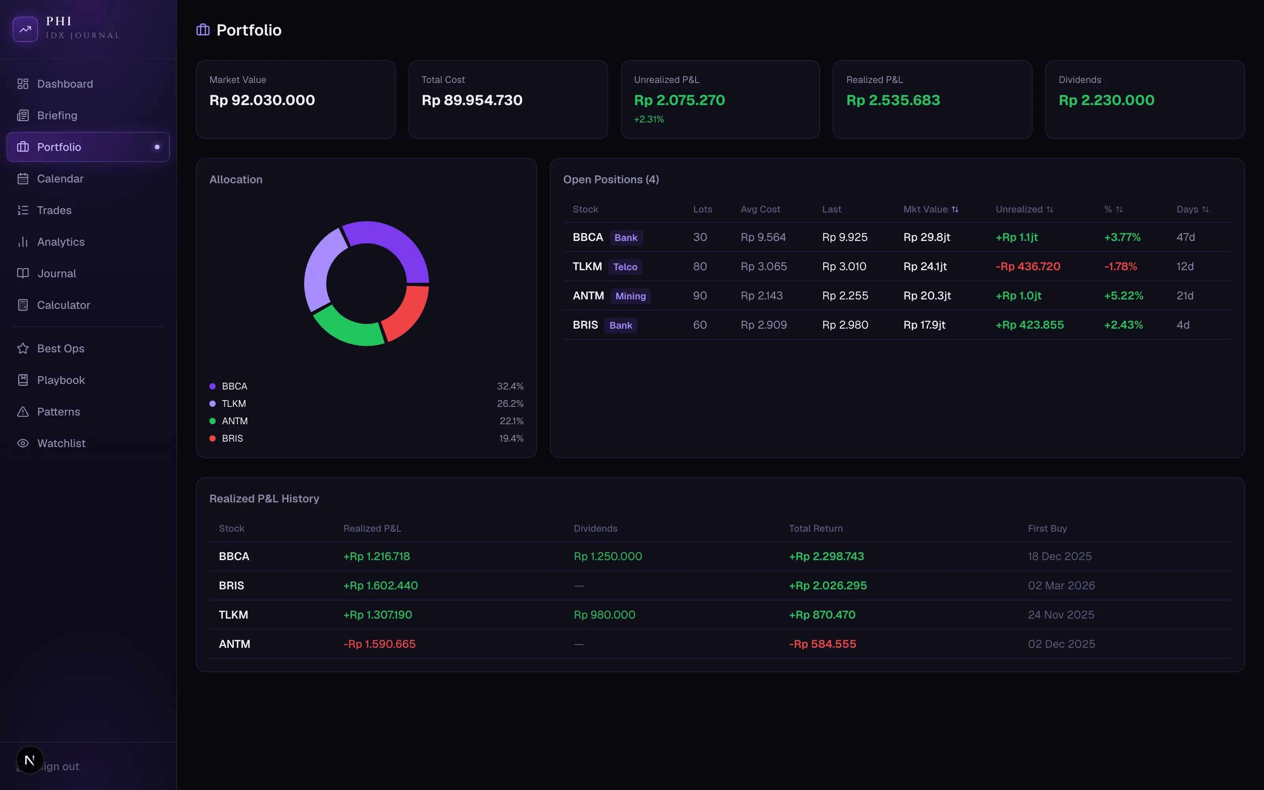Click the Market Value summary card
The height and width of the screenshot is (790, 1264).
[x=295, y=99]
